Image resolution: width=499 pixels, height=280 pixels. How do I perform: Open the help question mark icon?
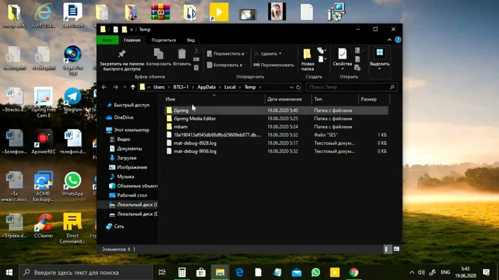pos(398,40)
